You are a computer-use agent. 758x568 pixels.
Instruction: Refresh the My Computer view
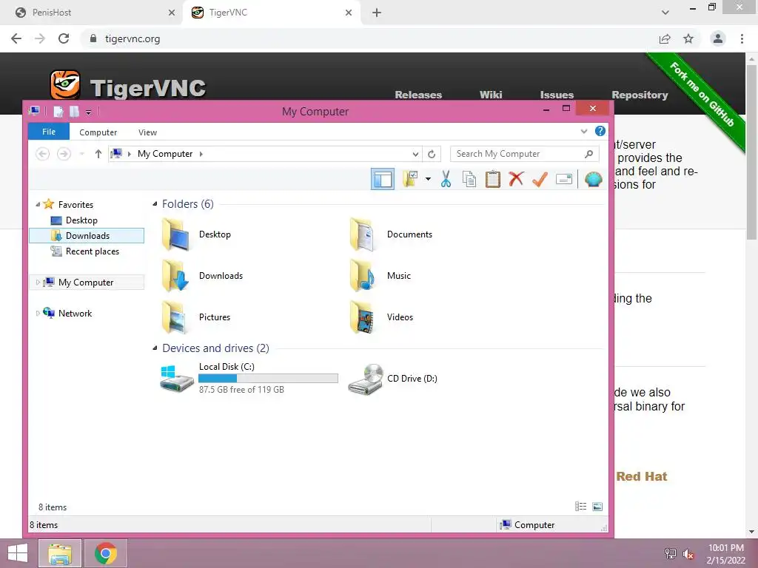click(432, 154)
